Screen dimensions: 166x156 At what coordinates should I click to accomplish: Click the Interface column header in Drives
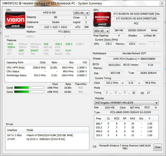15,130
